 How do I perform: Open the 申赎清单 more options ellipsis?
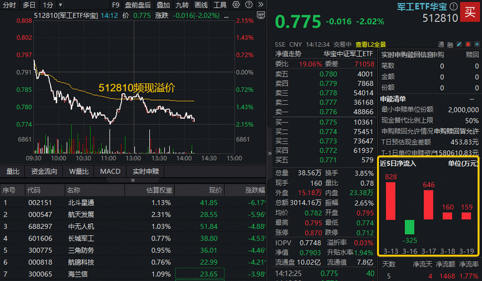click(x=471, y=99)
